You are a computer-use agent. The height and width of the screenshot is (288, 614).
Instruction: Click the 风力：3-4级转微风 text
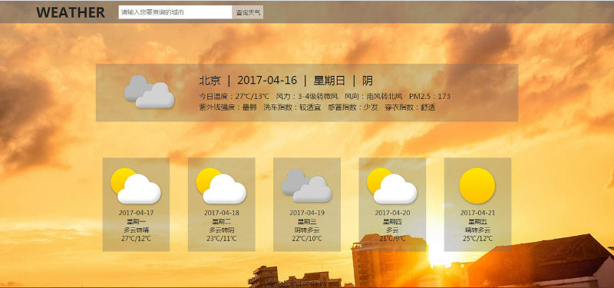tap(307, 97)
